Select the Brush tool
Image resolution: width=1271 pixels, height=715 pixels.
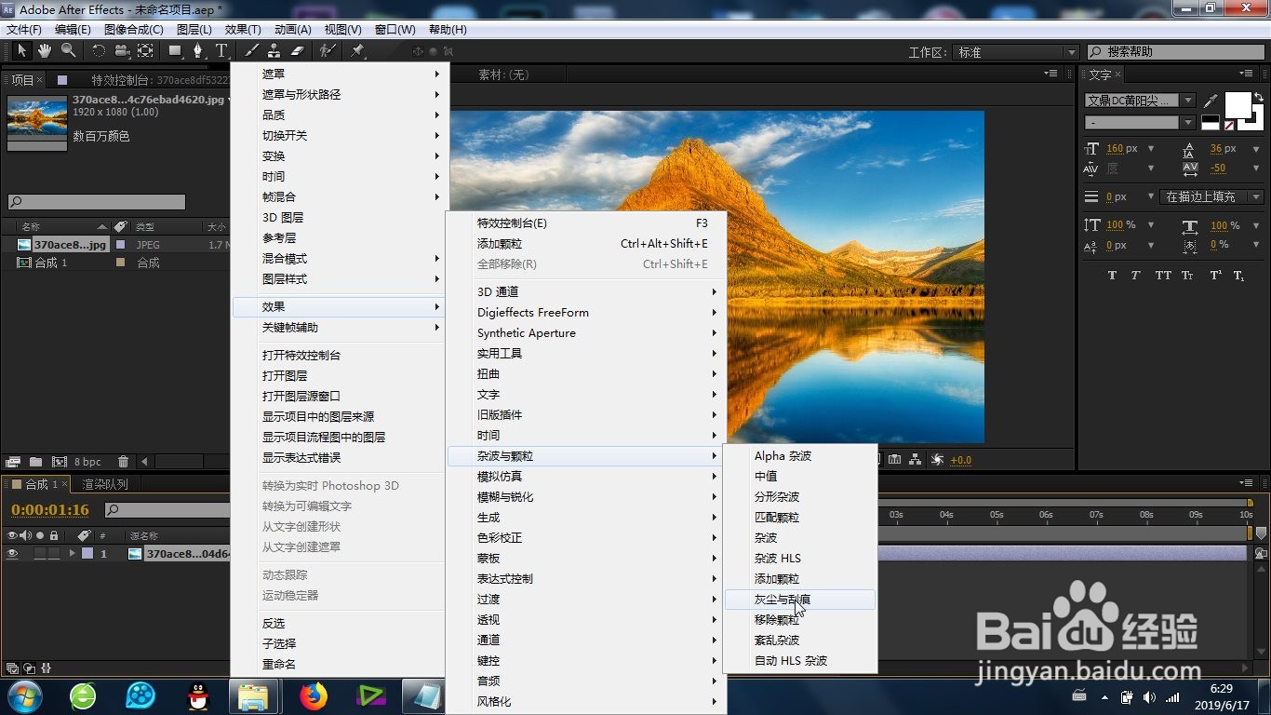[251, 50]
